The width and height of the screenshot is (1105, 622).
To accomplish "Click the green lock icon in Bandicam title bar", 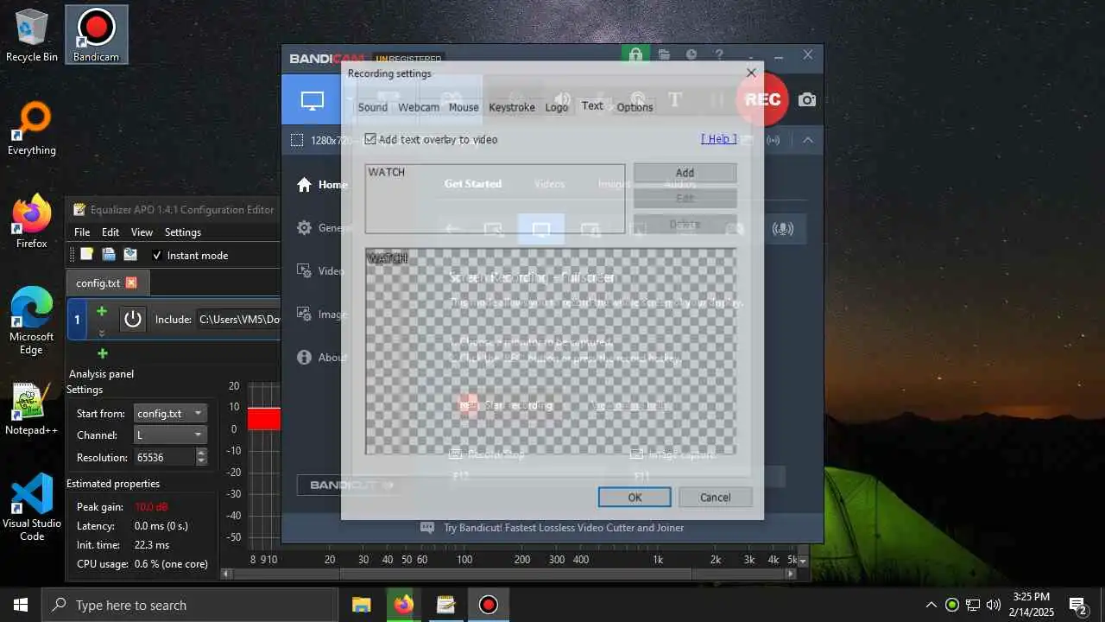I will pyautogui.click(x=635, y=54).
